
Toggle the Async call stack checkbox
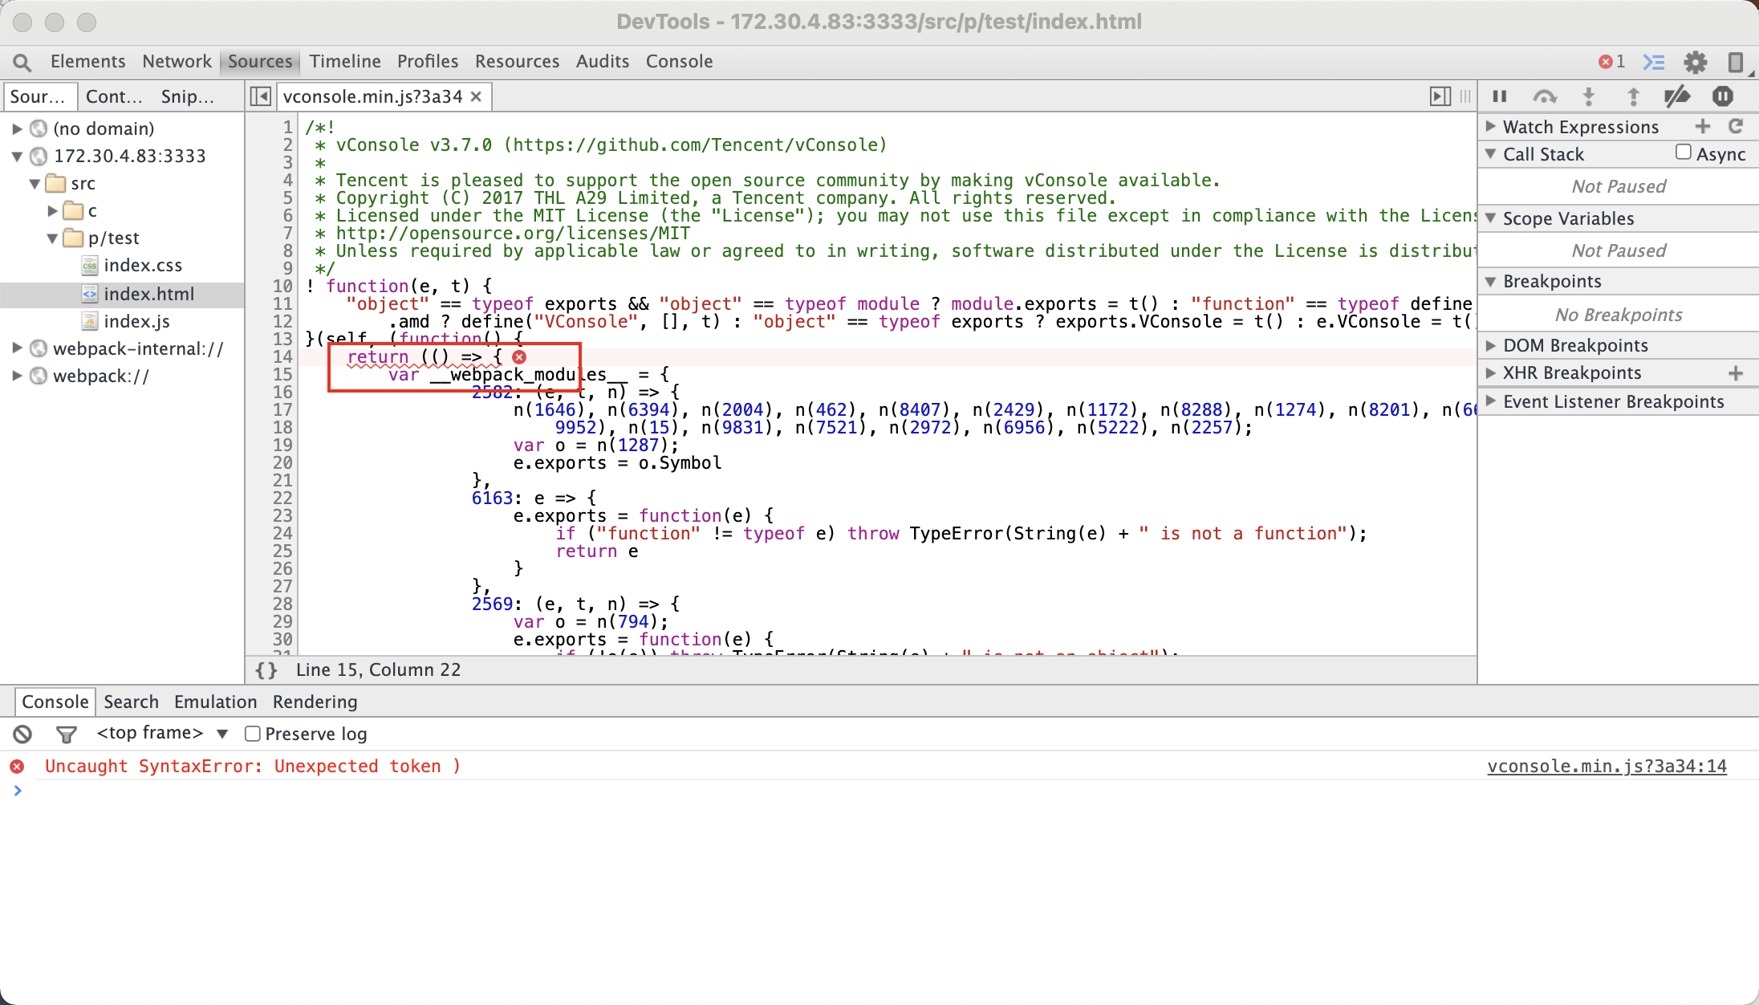pyautogui.click(x=1683, y=153)
